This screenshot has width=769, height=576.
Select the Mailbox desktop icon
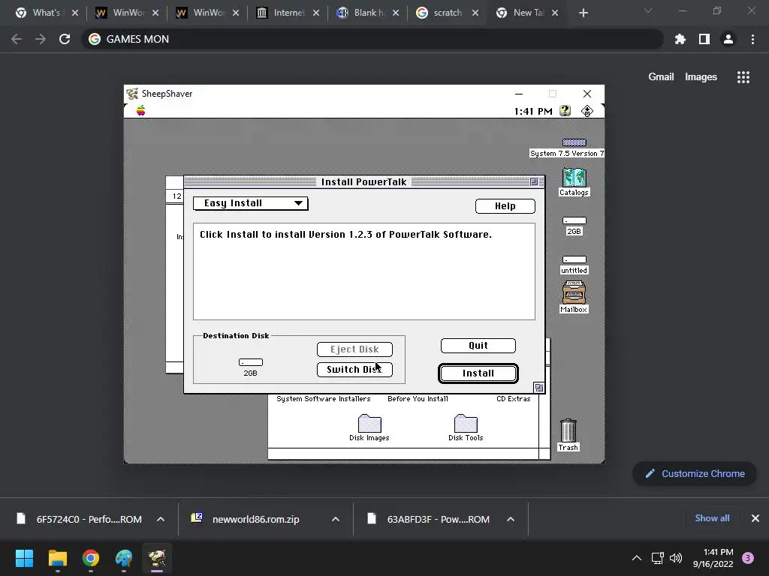(574, 292)
